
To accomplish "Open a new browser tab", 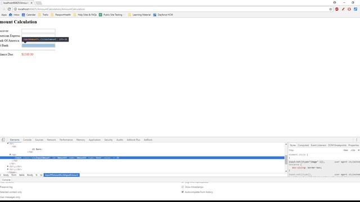I will (x=39, y=3).
